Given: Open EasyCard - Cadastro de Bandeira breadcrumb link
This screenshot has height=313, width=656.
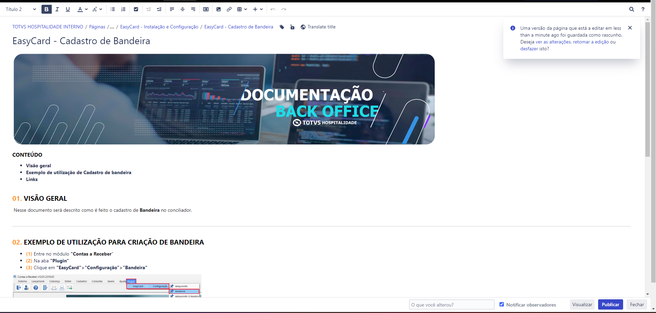Looking at the screenshot, I should pos(239,27).
